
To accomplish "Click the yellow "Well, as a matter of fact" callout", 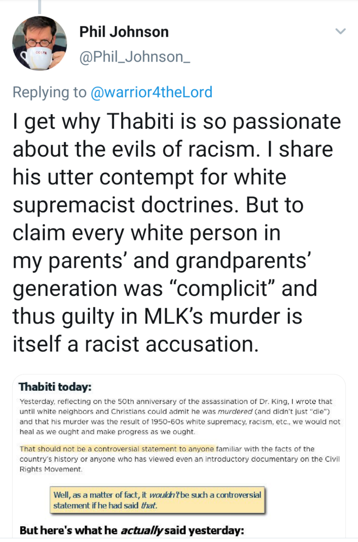I will click(157, 500).
